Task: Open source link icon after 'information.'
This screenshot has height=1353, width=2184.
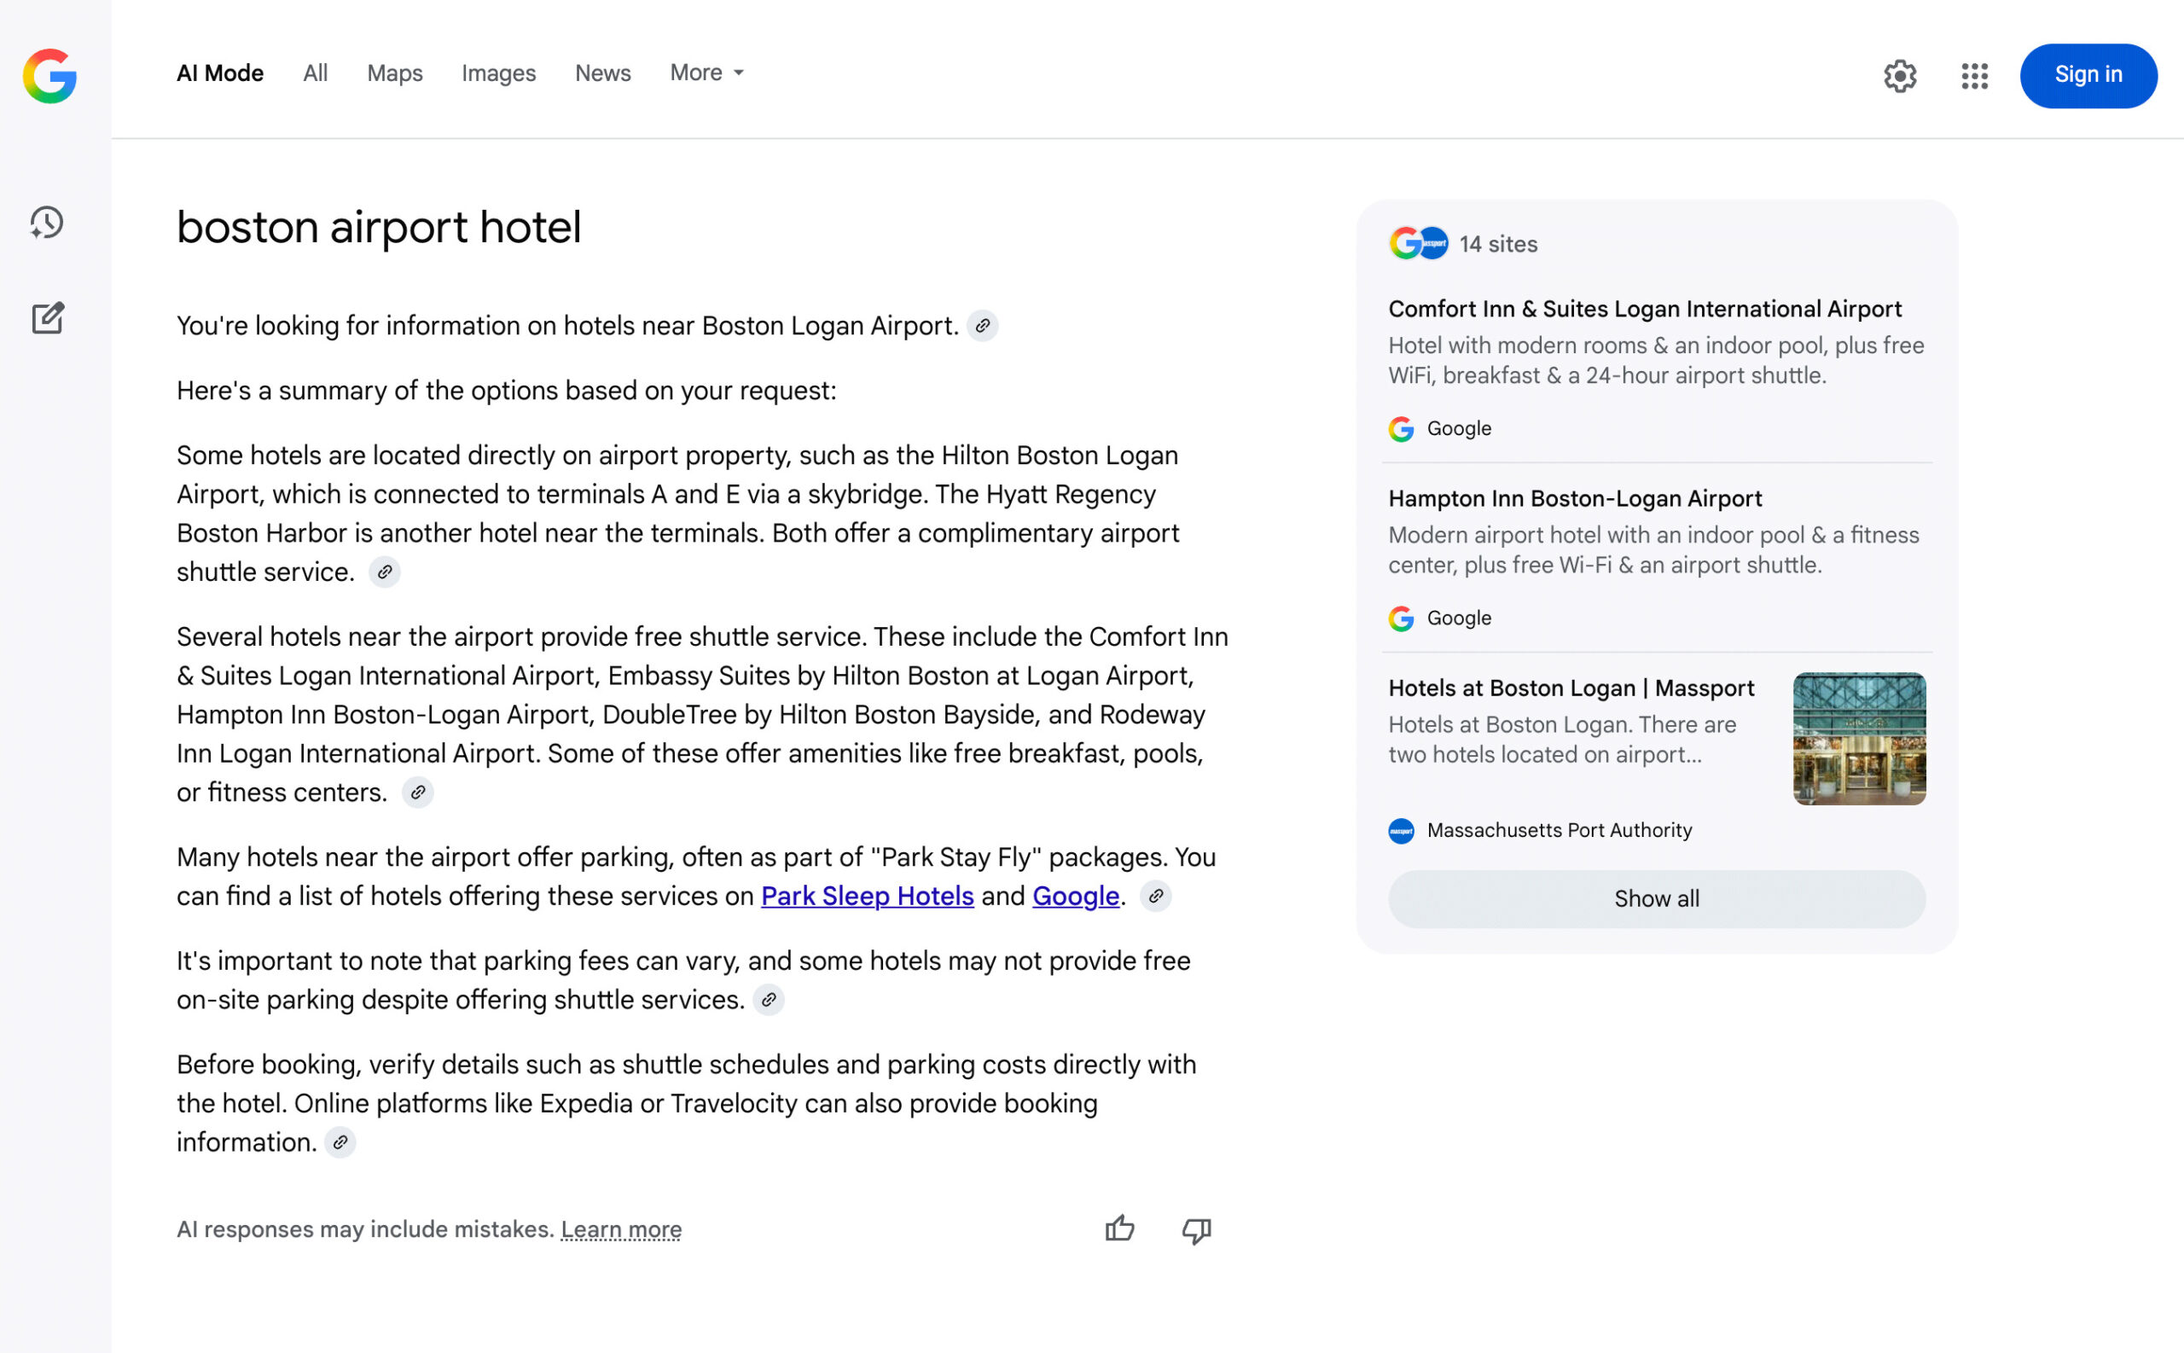Action: click(x=340, y=1142)
